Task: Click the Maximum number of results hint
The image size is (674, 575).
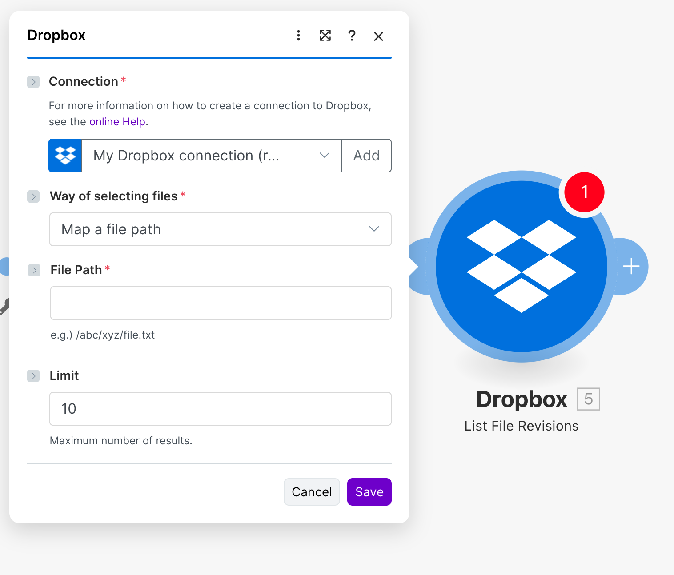Action: pos(121,441)
